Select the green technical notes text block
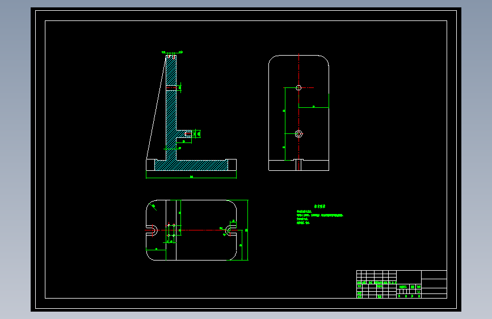 pyautogui.click(x=319, y=215)
